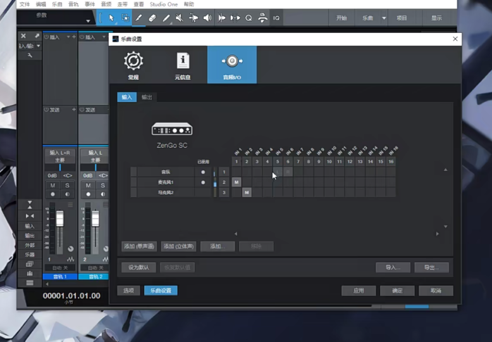Click the wrench icon in the console

click(x=29, y=56)
